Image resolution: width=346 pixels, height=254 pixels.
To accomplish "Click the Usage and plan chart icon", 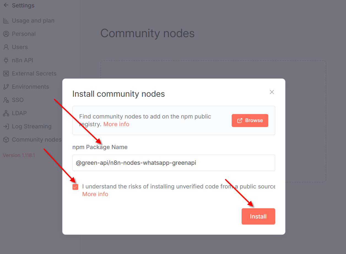I will 6,21.
